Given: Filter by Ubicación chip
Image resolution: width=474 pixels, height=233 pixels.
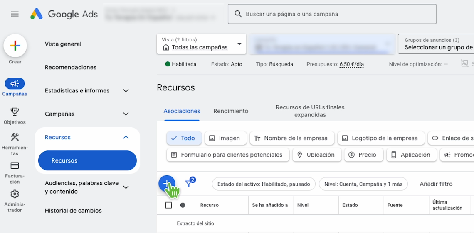Looking at the screenshot, I should (317, 155).
